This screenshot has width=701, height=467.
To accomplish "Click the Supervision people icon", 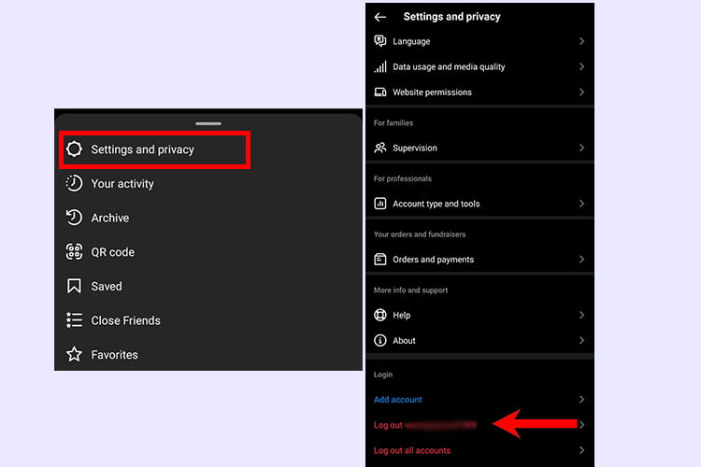I will (x=380, y=148).
